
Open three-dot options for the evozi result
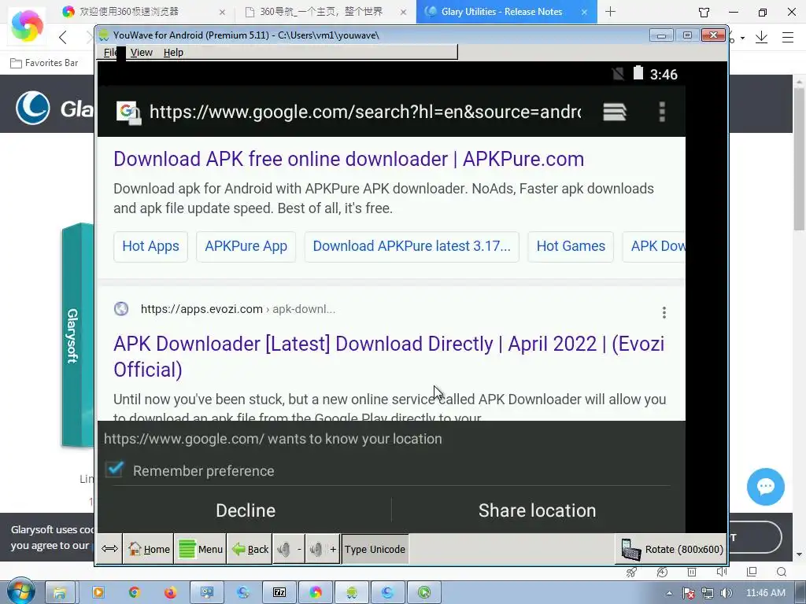pyautogui.click(x=664, y=312)
